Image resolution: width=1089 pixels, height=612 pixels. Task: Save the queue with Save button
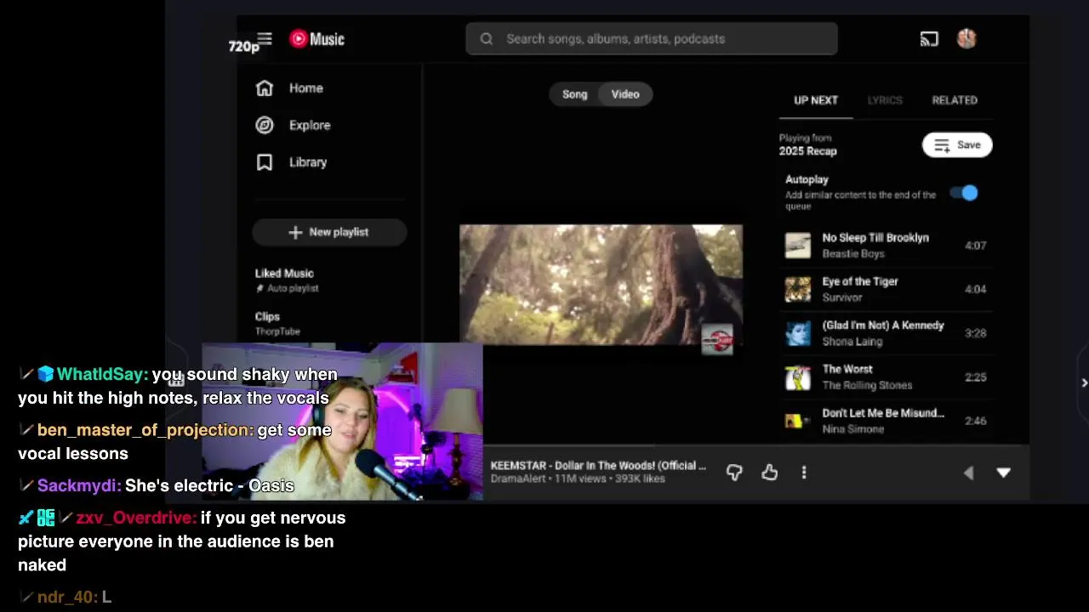coord(957,145)
